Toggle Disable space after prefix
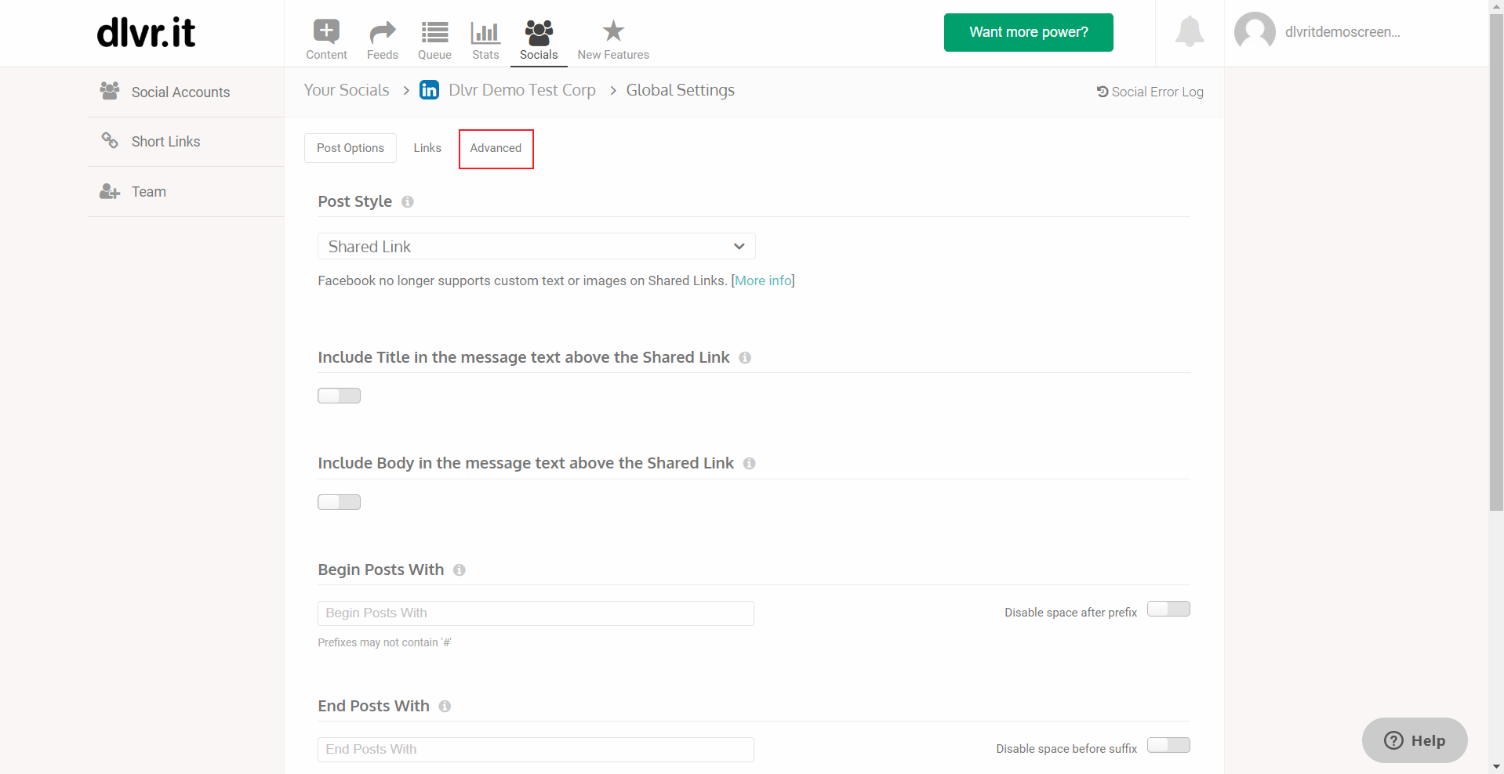Screen dimensions: 1504x774 (1168, 609)
